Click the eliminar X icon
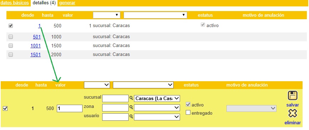 coord(293,114)
